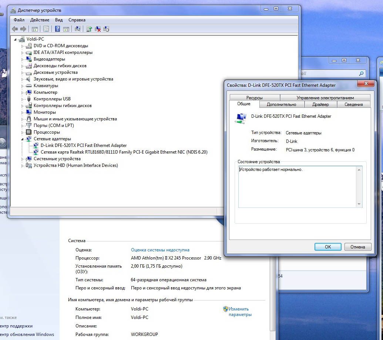The height and width of the screenshot is (340, 383).
Task: Switch to the Драйвер tab
Action: (x=320, y=105)
